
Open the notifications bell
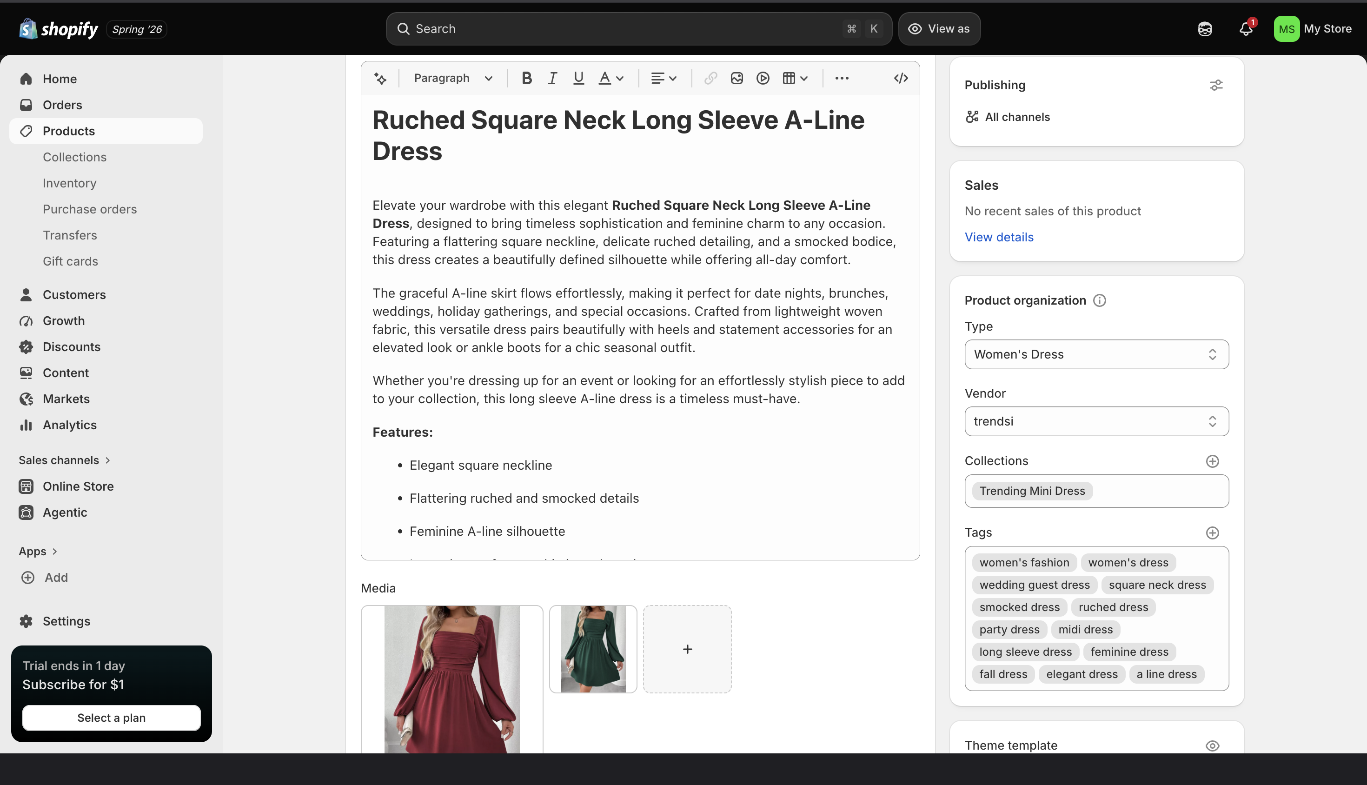click(1246, 28)
